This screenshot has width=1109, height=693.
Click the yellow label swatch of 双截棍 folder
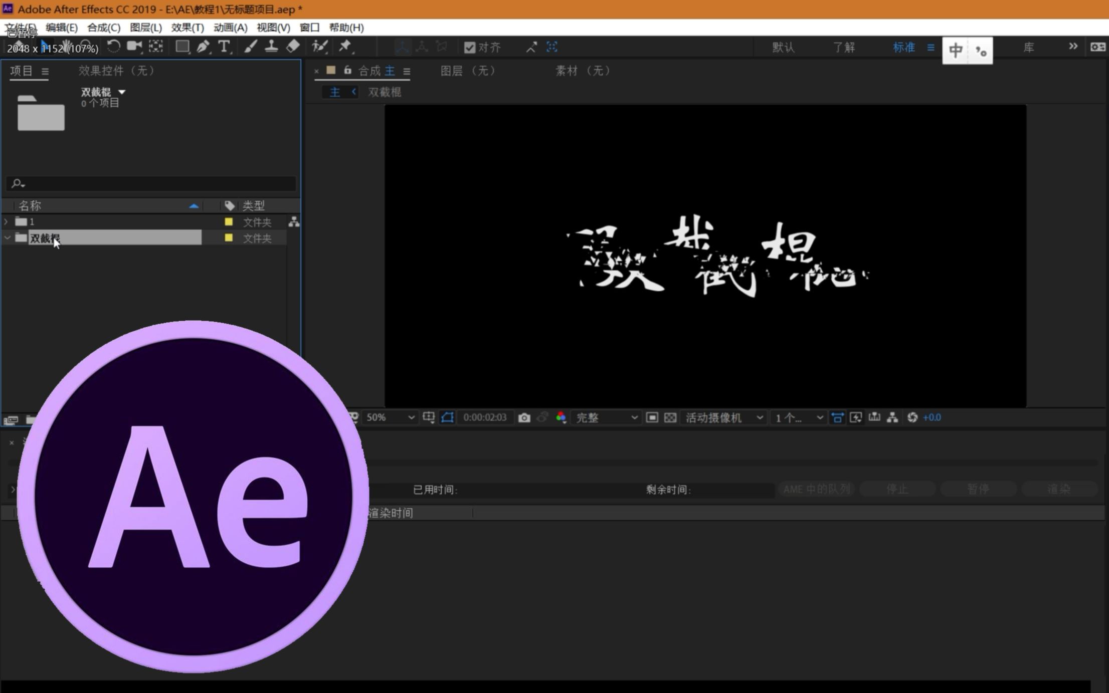229,238
